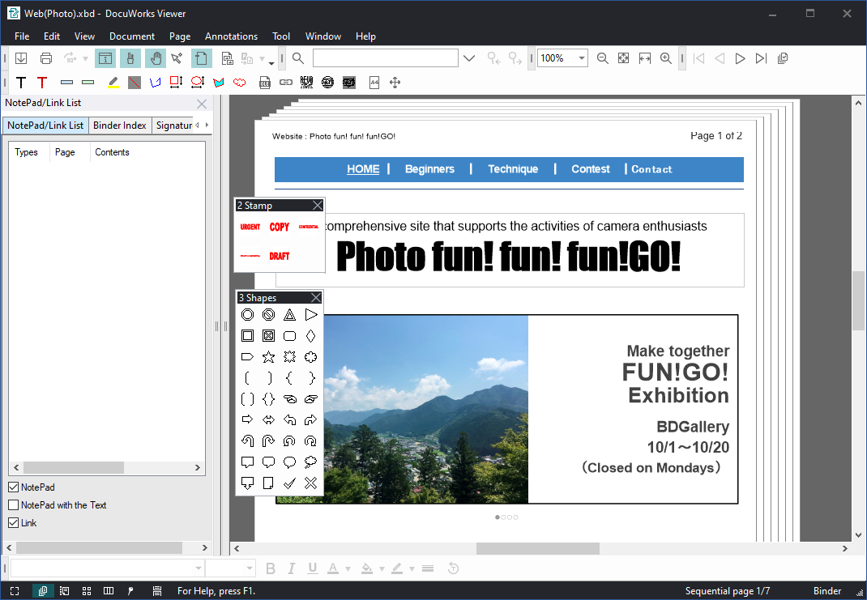Select the red Text annotation tool
The image size is (867, 600).
(42, 83)
